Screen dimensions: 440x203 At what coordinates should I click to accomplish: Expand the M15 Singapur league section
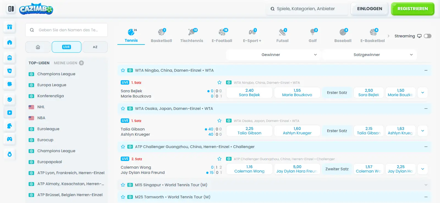coord(426,185)
